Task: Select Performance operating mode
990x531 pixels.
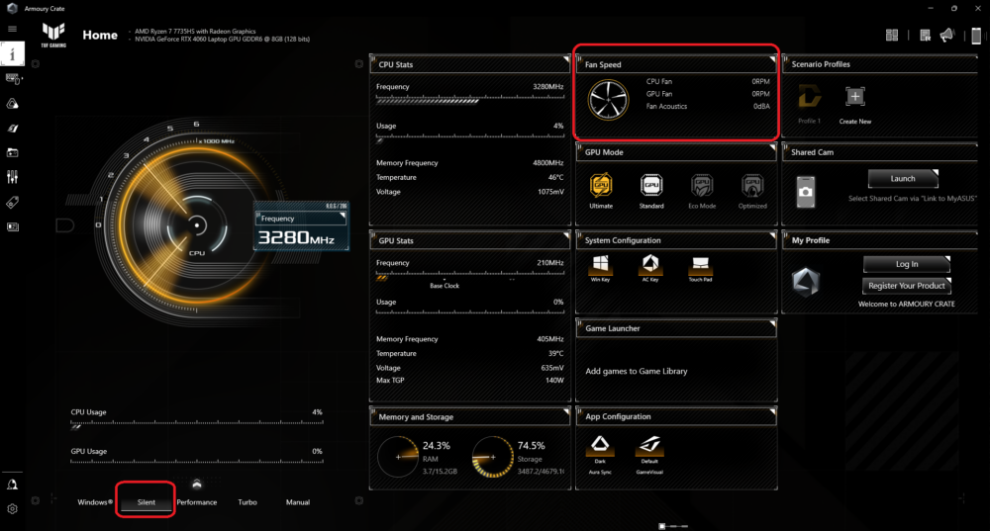Action: point(196,502)
